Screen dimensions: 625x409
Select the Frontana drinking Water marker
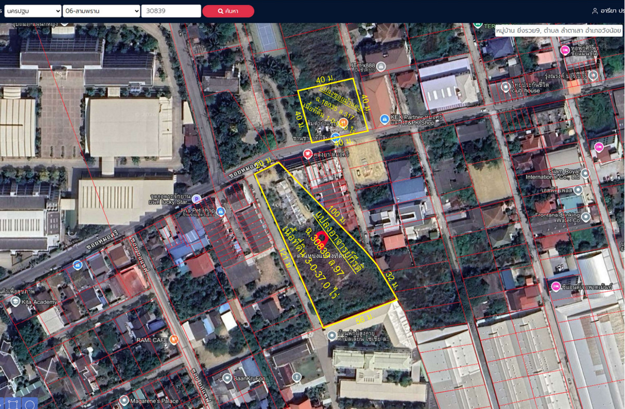(x=585, y=217)
